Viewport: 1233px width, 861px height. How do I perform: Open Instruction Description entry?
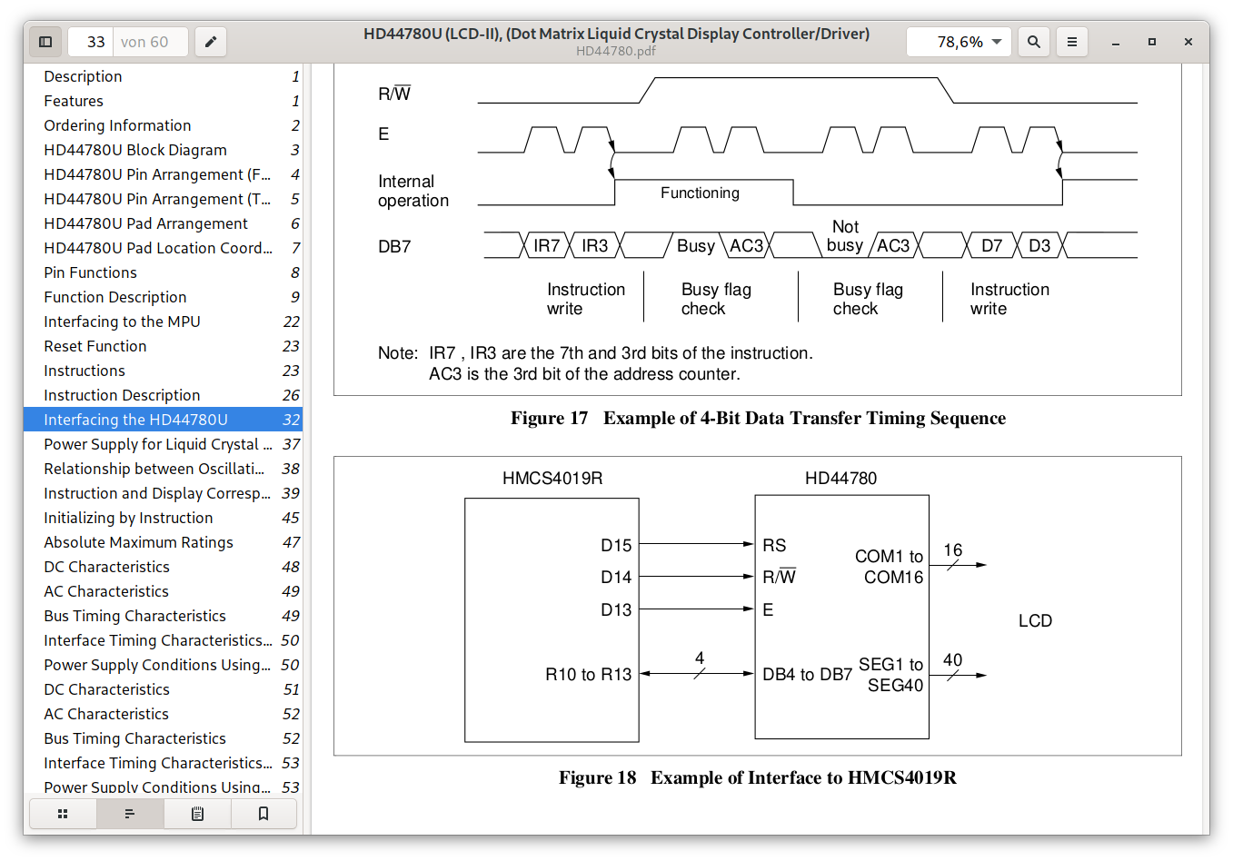point(163,395)
